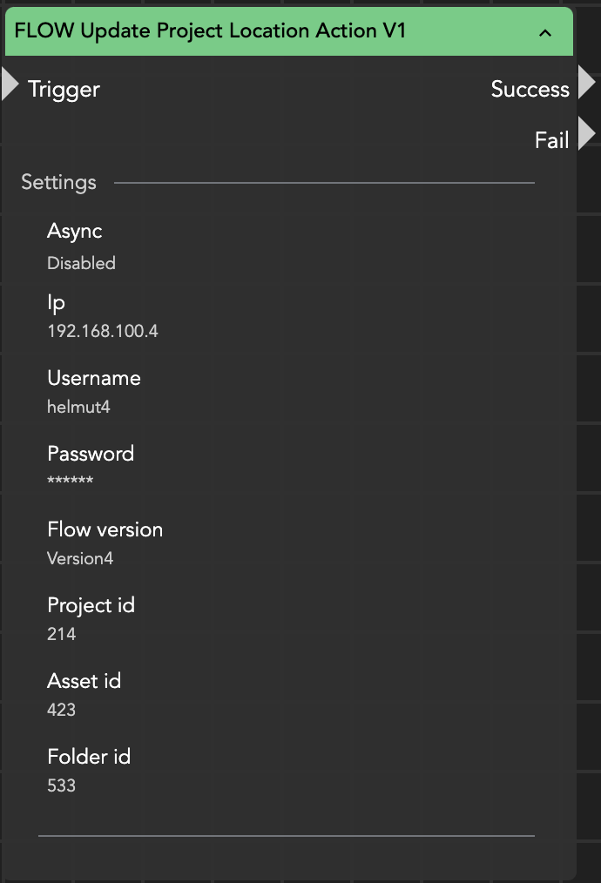Click the Fail port label
Screen dimensions: 601x883
551,140
